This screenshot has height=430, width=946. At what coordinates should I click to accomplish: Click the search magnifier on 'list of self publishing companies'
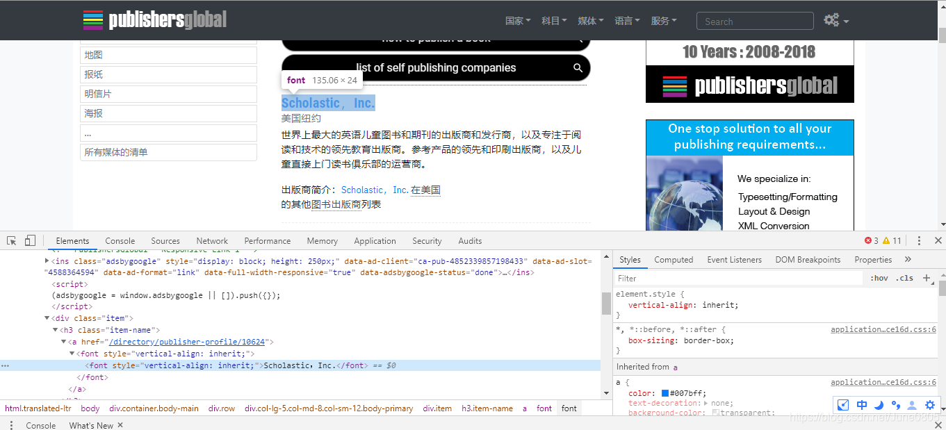[578, 67]
